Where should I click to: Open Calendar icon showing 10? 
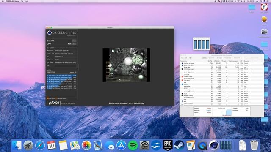[x=52, y=145]
